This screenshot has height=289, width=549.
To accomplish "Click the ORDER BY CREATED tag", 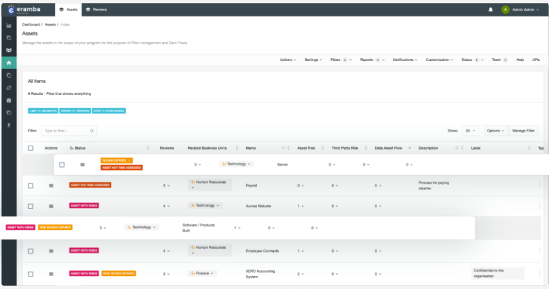I will click(75, 111).
